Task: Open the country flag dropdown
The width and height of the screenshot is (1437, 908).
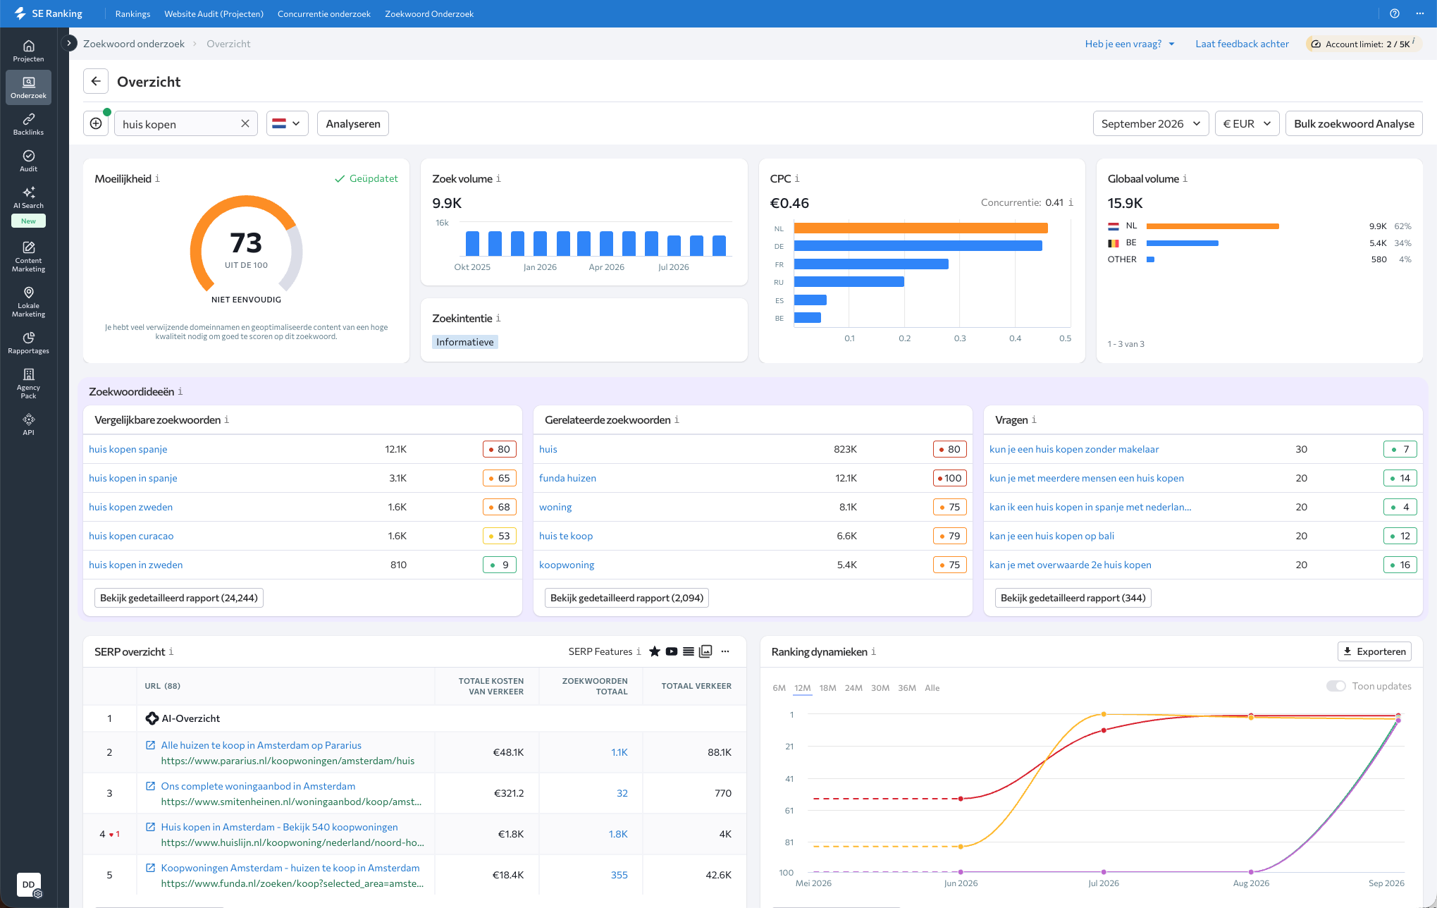Action: (x=287, y=123)
